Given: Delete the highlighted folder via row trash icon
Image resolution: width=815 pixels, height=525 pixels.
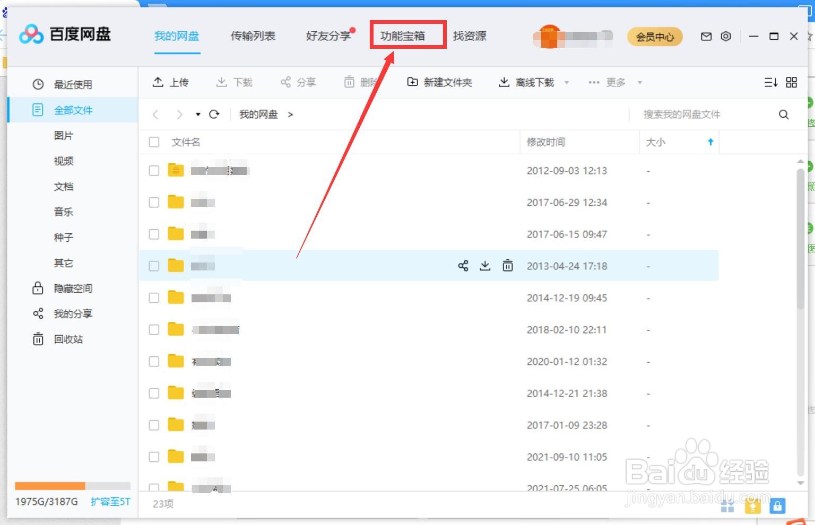Looking at the screenshot, I should click(508, 266).
